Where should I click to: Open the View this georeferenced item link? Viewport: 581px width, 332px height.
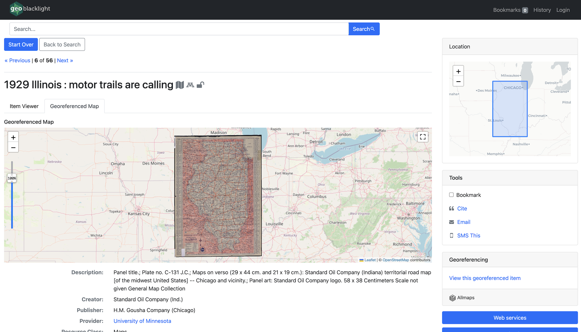(485, 278)
